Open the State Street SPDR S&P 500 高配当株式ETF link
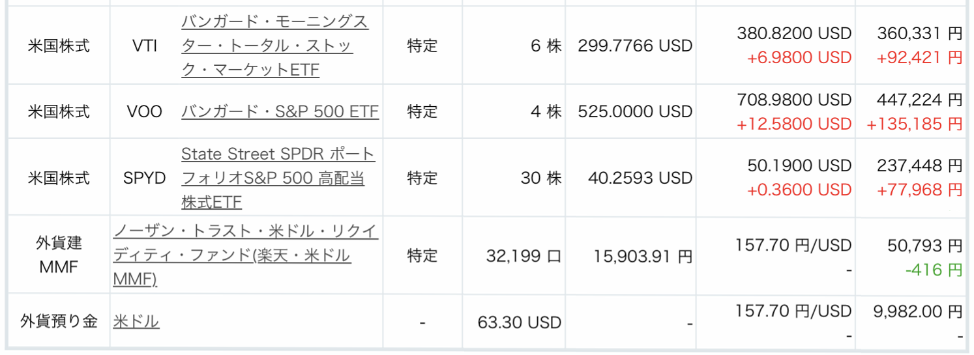This screenshot has height=355, width=974. tap(278, 178)
